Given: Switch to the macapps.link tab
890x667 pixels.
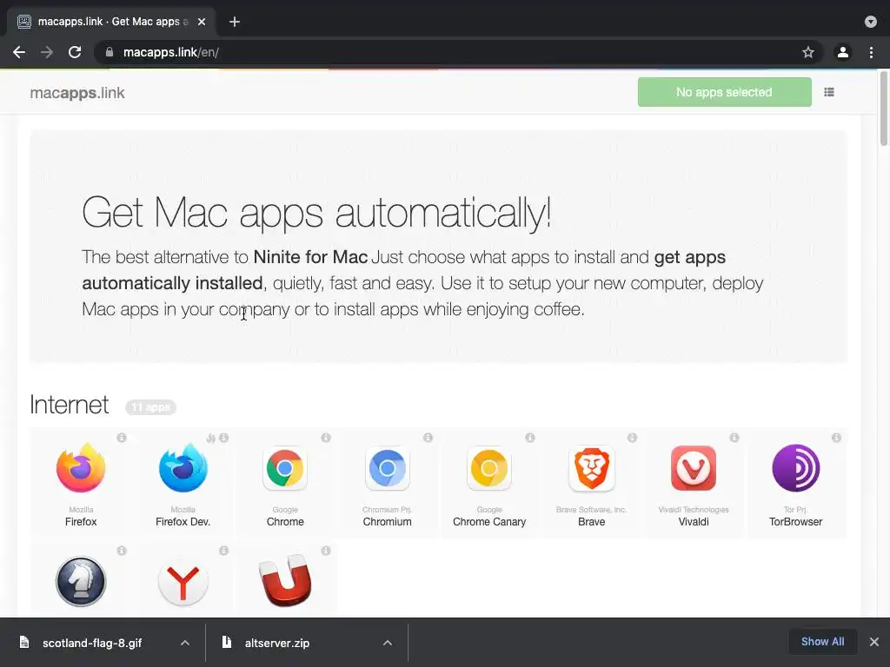Looking at the screenshot, I should pos(111,22).
